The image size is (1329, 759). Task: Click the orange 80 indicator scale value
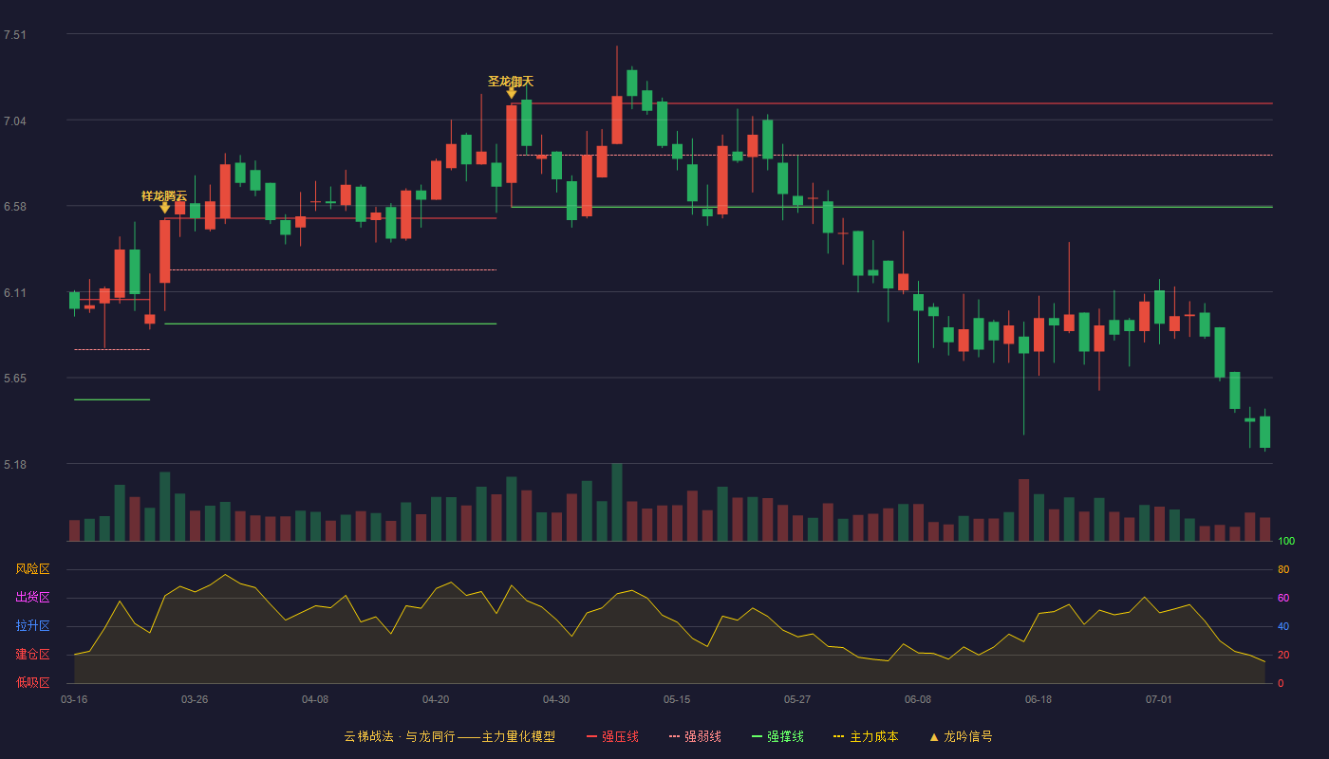pyautogui.click(x=1283, y=569)
